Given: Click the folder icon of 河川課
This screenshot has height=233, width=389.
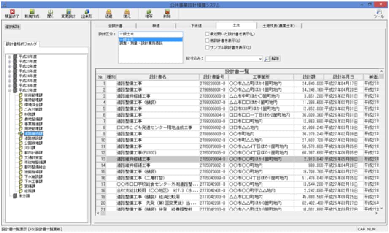Looking at the screenshot, I should point(21,148).
